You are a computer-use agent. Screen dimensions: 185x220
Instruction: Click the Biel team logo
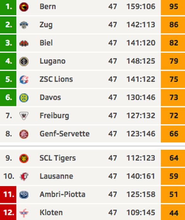24,43
